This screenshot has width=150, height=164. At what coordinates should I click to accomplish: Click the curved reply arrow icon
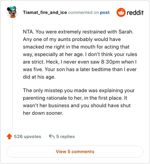pos(52,136)
